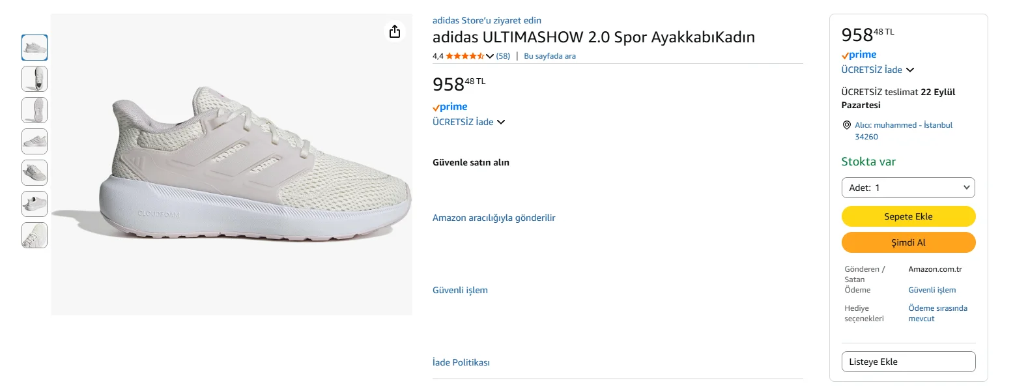The image size is (1028, 389).
Task: Select the second shoe thumbnail image
Action: point(35,79)
